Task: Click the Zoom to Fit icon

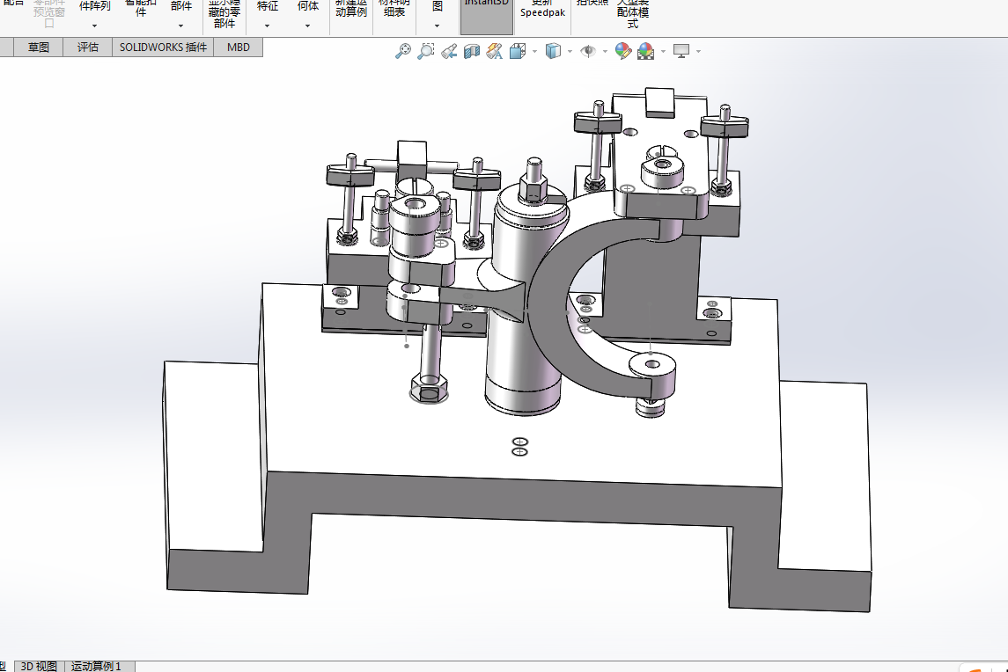Action: [403, 51]
